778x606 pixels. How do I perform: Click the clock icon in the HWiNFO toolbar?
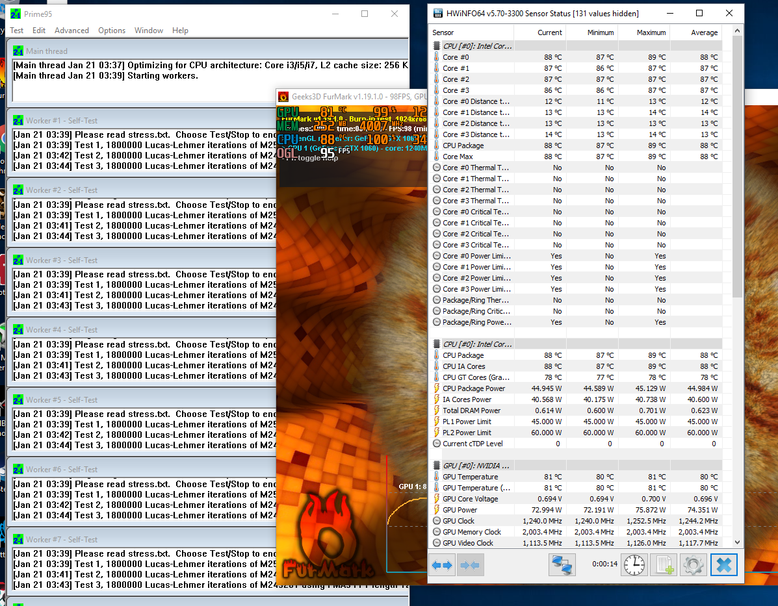pyautogui.click(x=634, y=565)
